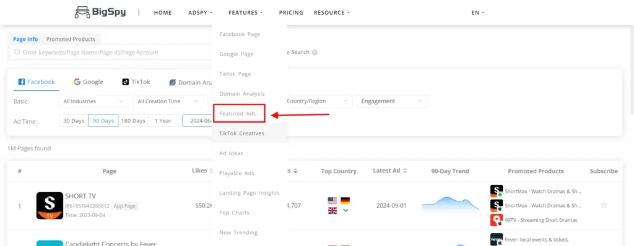This screenshot has width=634, height=246.
Task: Select 180 Days ad time
Action: [133, 121]
